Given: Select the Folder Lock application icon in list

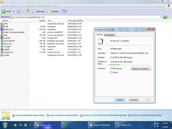Looking at the screenshot, I should [x=2, y=29].
